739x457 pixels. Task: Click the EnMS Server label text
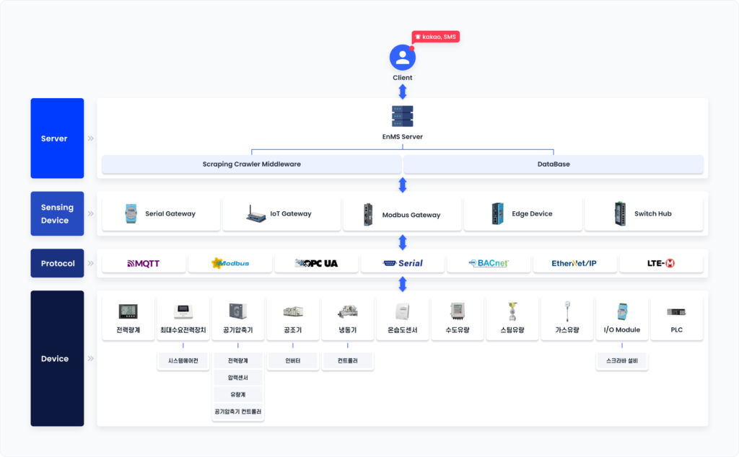[x=403, y=136]
